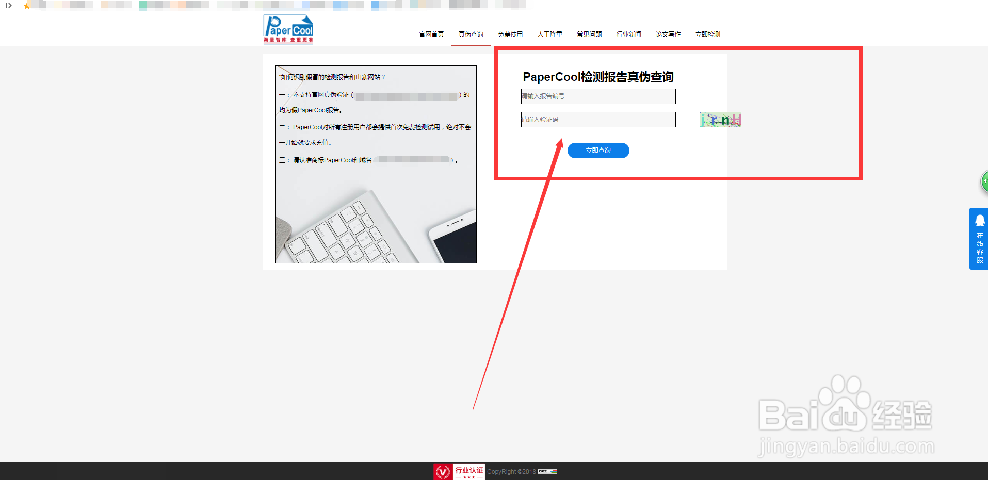Switch to 官网首页 navigation tab
This screenshot has width=988, height=480.
[x=431, y=34]
